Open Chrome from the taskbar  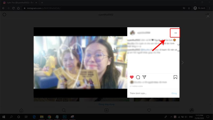tap(49, 117)
